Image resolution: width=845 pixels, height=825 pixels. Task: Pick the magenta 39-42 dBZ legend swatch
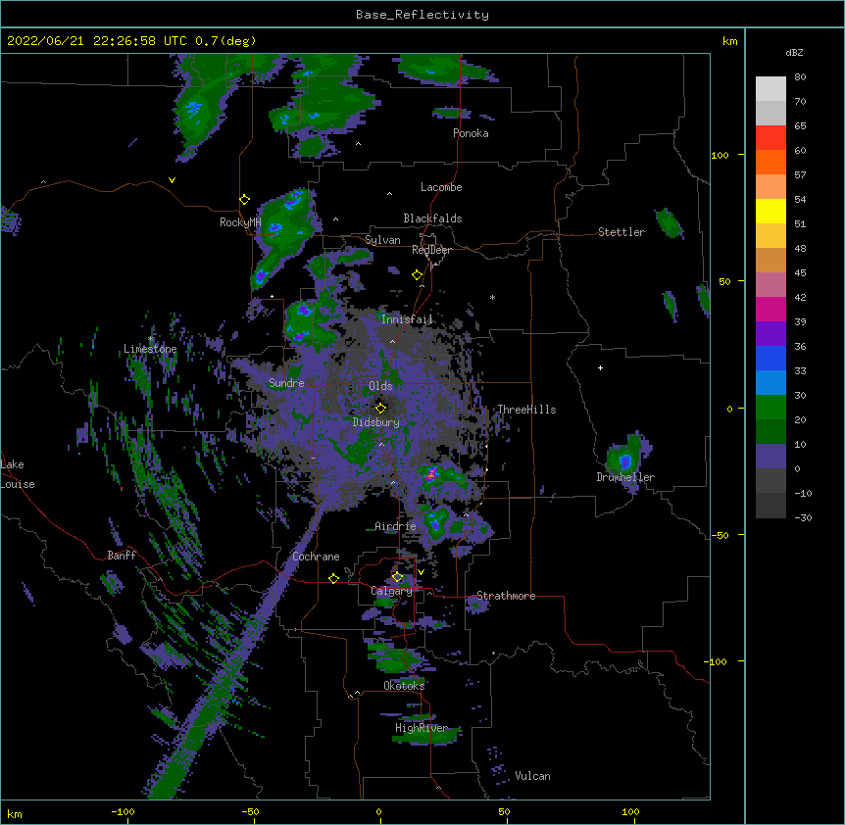click(770, 309)
